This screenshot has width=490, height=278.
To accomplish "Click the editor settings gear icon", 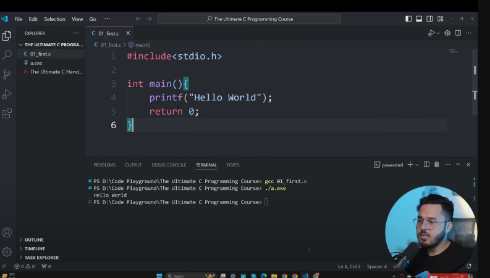I will pyautogui.click(x=447, y=33).
